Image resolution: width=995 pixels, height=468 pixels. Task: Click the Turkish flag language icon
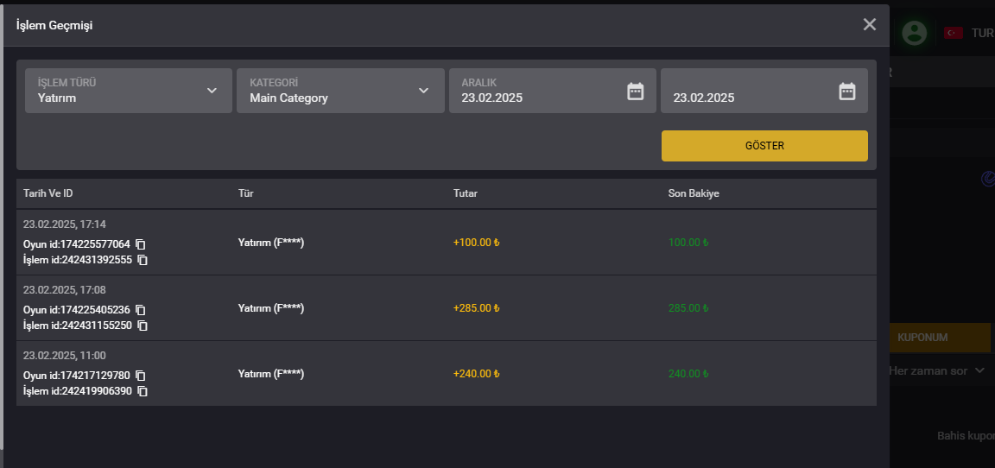tap(954, 33)
